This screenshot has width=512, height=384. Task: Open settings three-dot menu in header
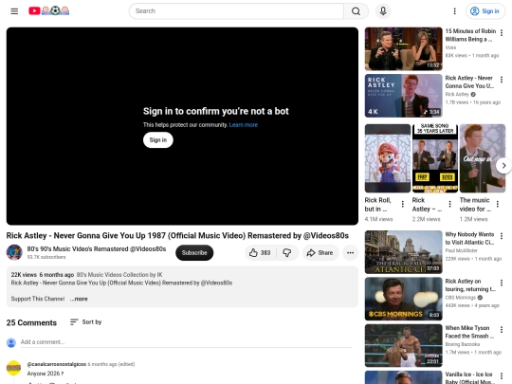(454, 11)
